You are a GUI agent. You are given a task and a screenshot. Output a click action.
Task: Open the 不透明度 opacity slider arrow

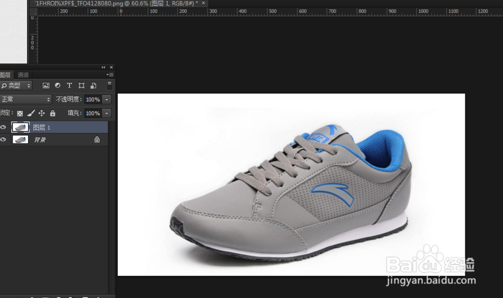[107, 100]
